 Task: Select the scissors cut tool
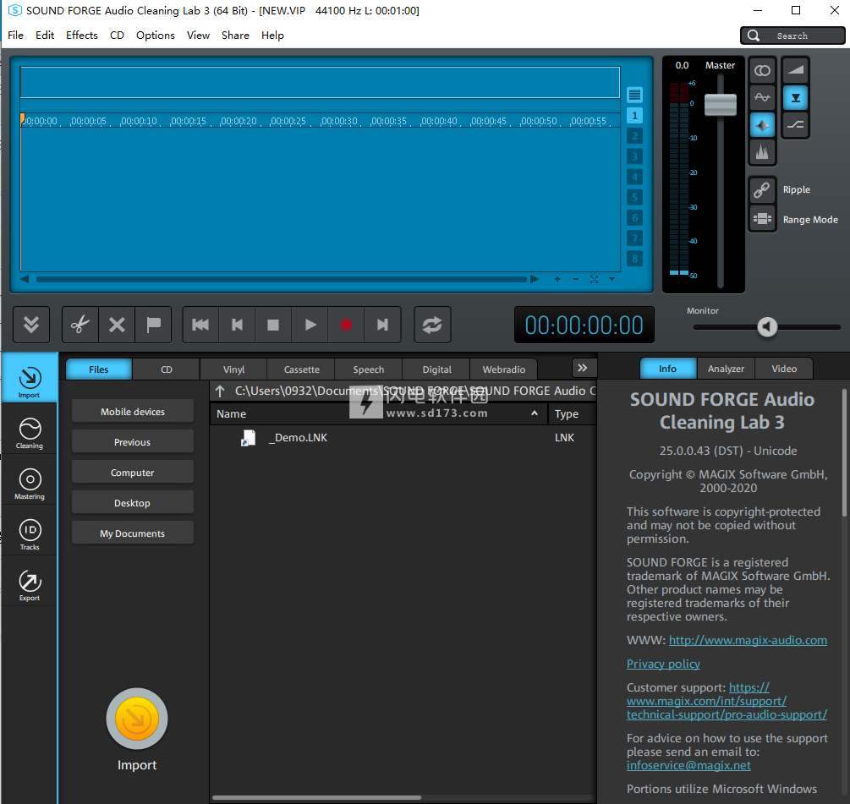coord(80,325)
